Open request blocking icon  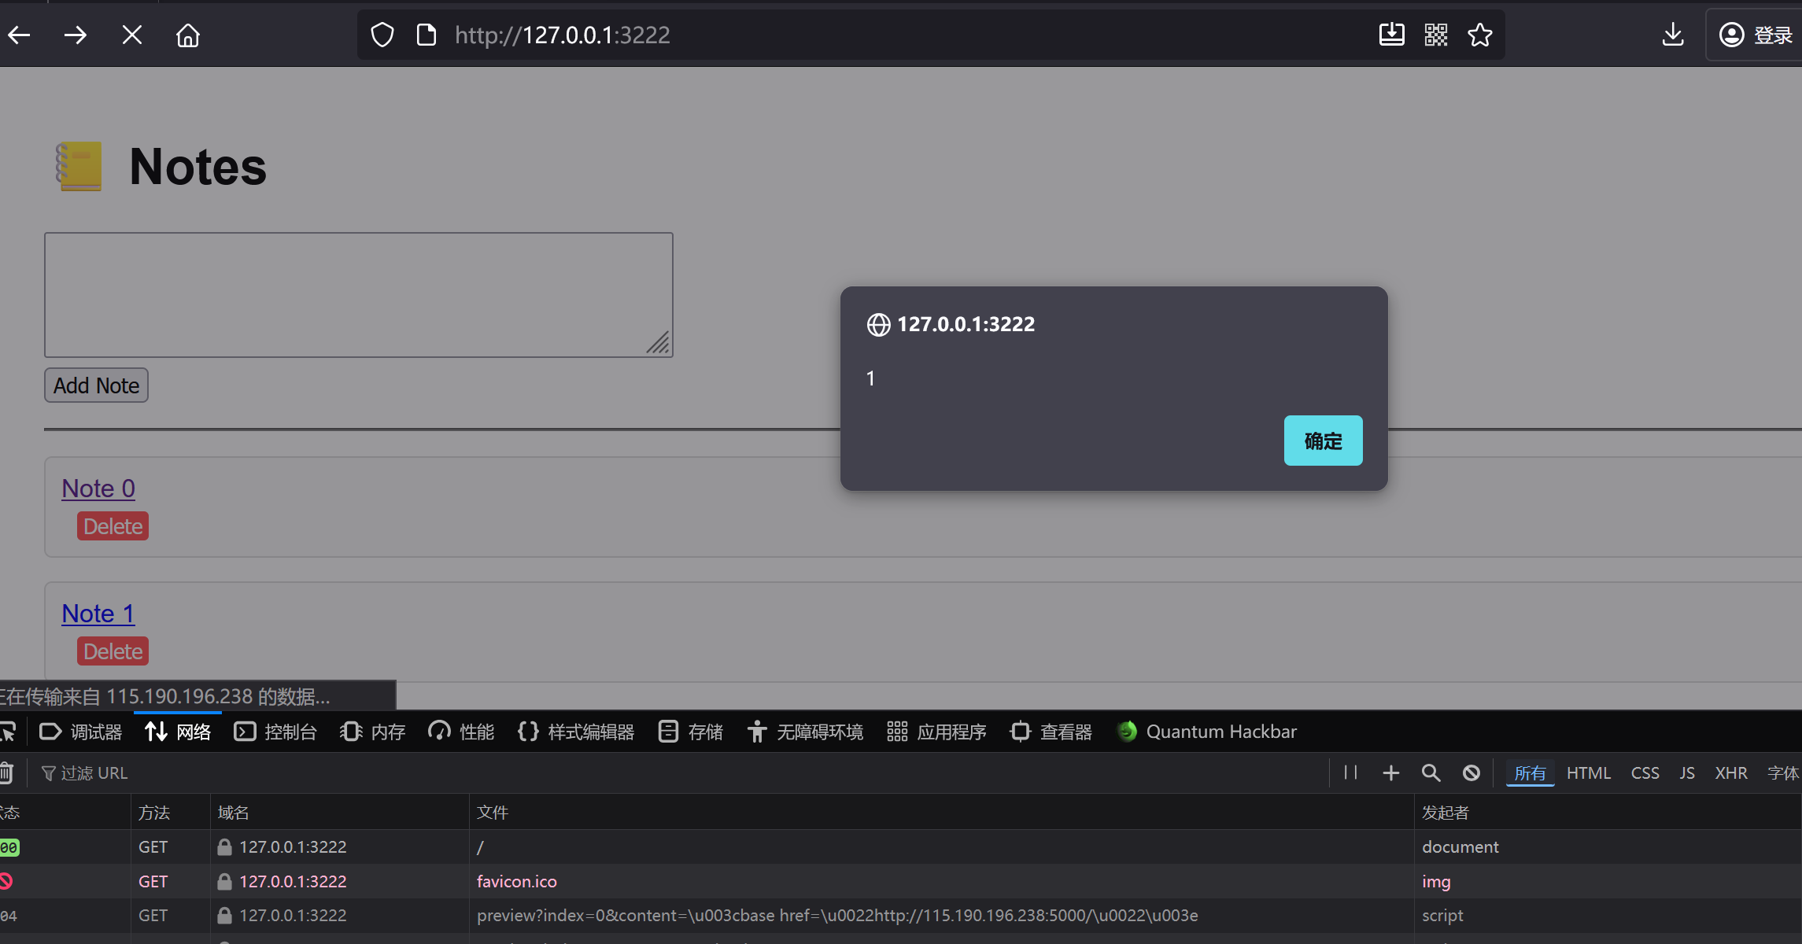point(1471,773)
